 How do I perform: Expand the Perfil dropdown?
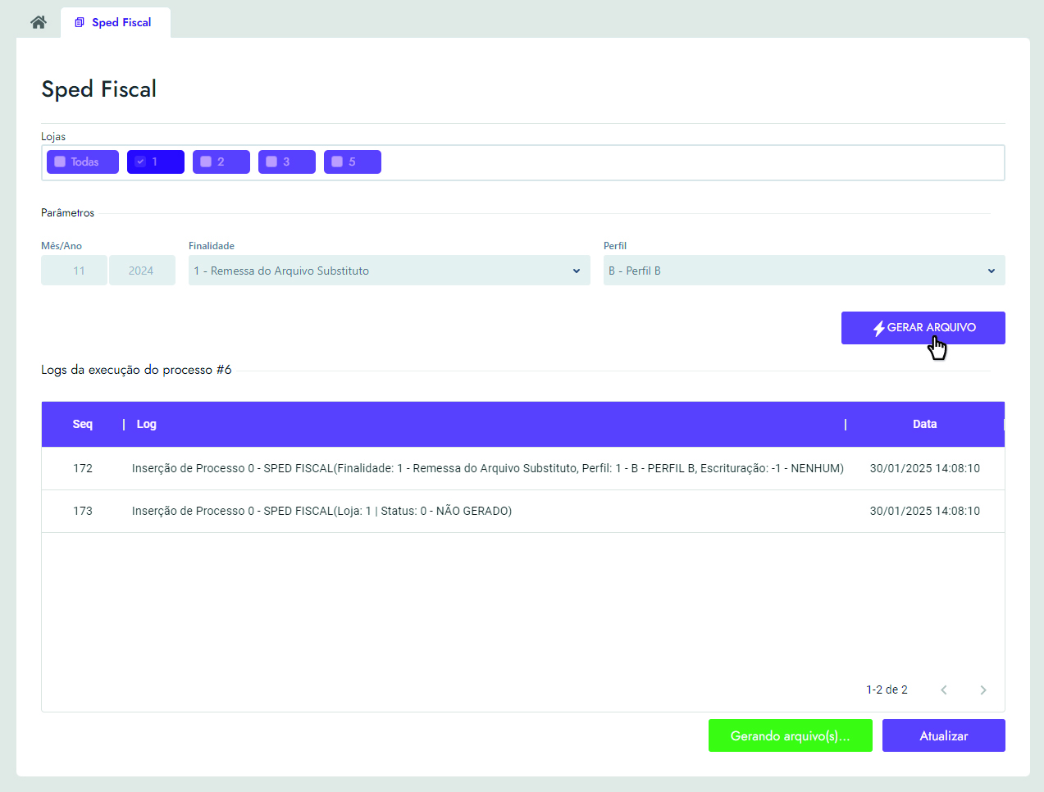(x=804, y=271)
